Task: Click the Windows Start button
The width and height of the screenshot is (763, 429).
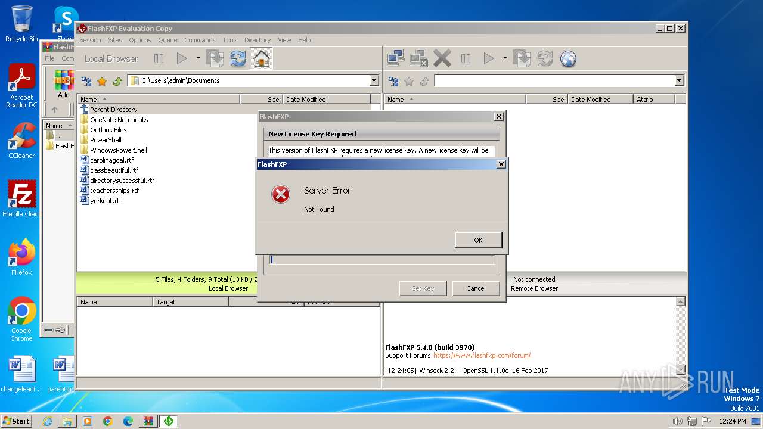Action: click(16, 421)
